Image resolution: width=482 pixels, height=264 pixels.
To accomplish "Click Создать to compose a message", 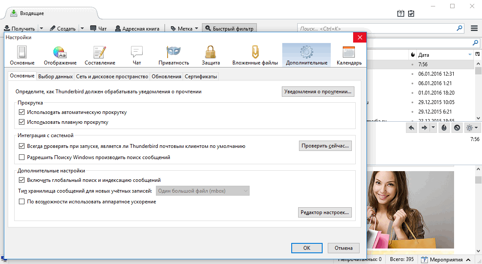I will (62, 28).
